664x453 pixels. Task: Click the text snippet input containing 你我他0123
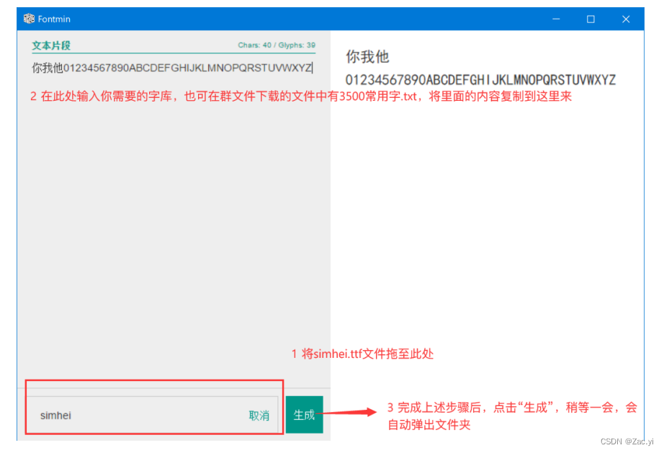(173, 68)
